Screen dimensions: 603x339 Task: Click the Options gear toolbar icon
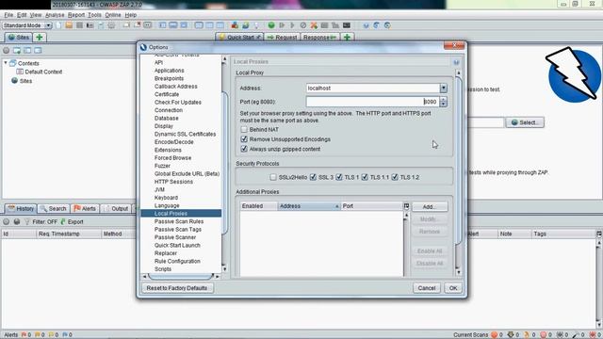111,25
